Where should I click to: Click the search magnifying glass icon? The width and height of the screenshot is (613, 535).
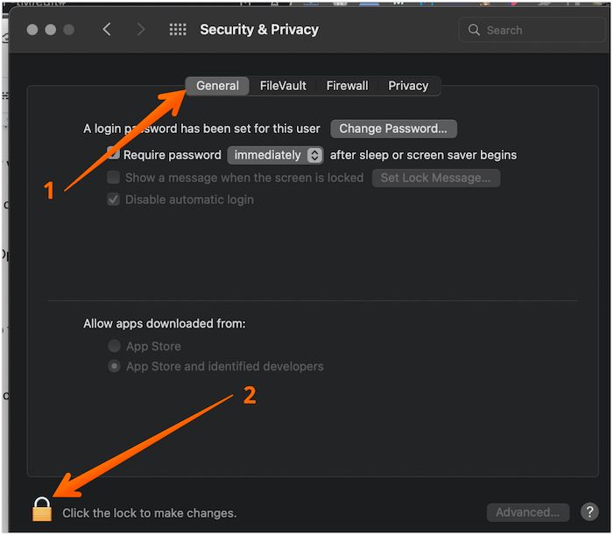475,30
